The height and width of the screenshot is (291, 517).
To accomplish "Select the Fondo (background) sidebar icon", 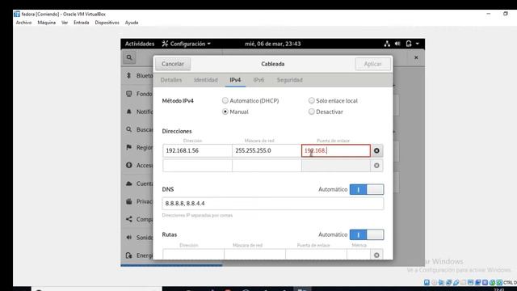I will point(129,94).
